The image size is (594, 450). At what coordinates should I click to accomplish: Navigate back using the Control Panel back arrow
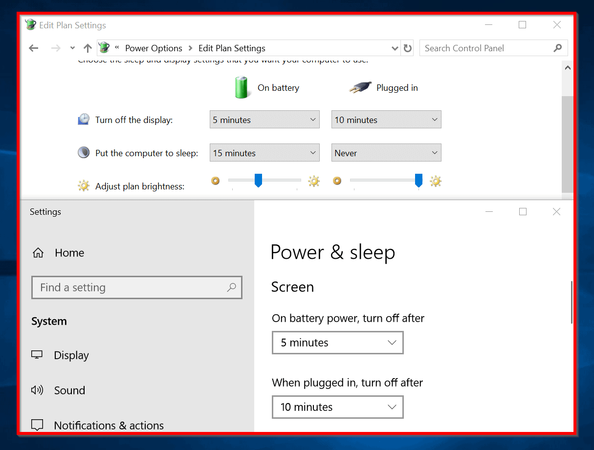coord(33,48)
